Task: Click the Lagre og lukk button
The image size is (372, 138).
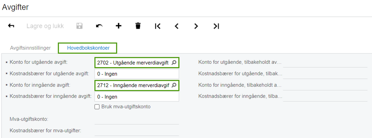Action: coord(45,26)
